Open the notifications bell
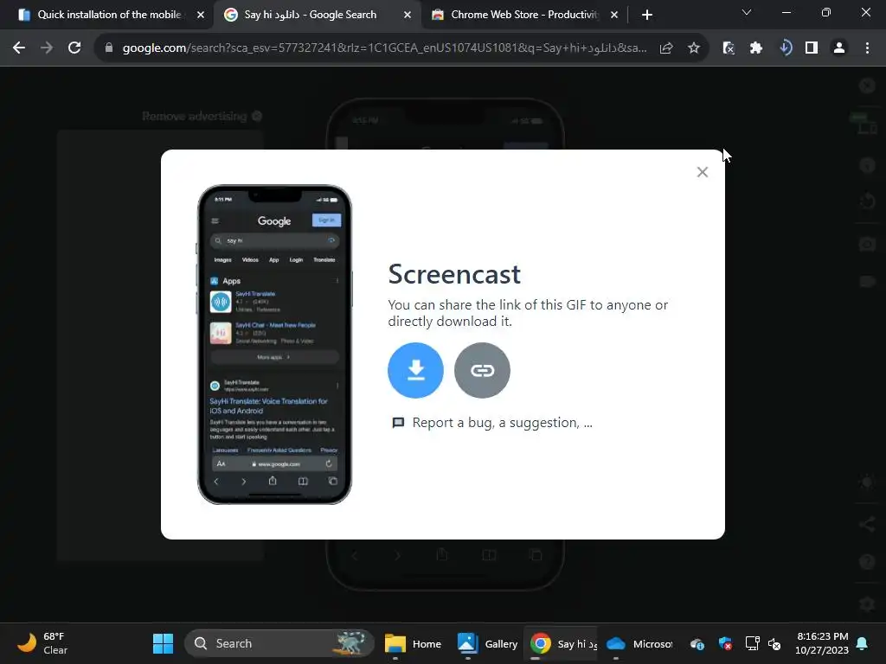 click(x=863, y=643)
